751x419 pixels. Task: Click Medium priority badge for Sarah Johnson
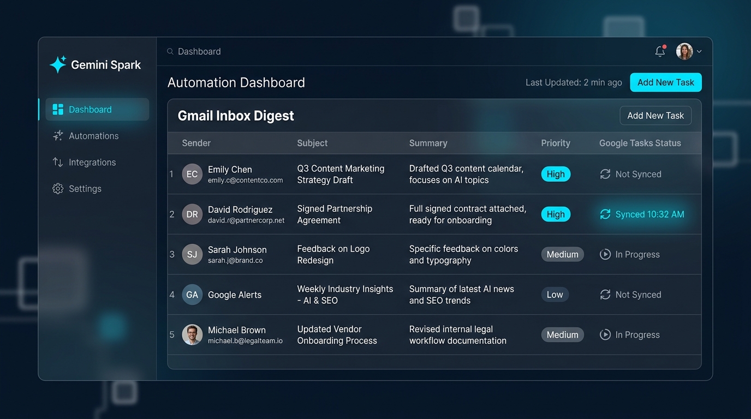(x=563, y=254)
